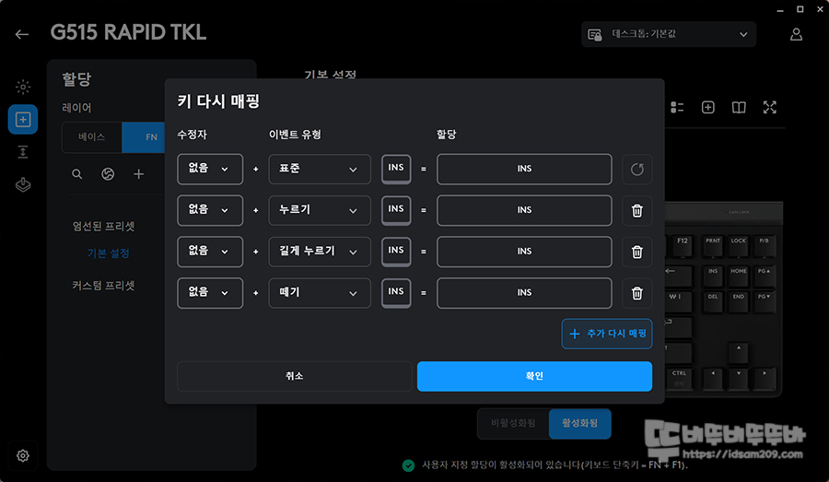The width and height of the screenshot is (829, 482).
Task: Click the 확인 confirm button
Action: [x=534, y=376]
